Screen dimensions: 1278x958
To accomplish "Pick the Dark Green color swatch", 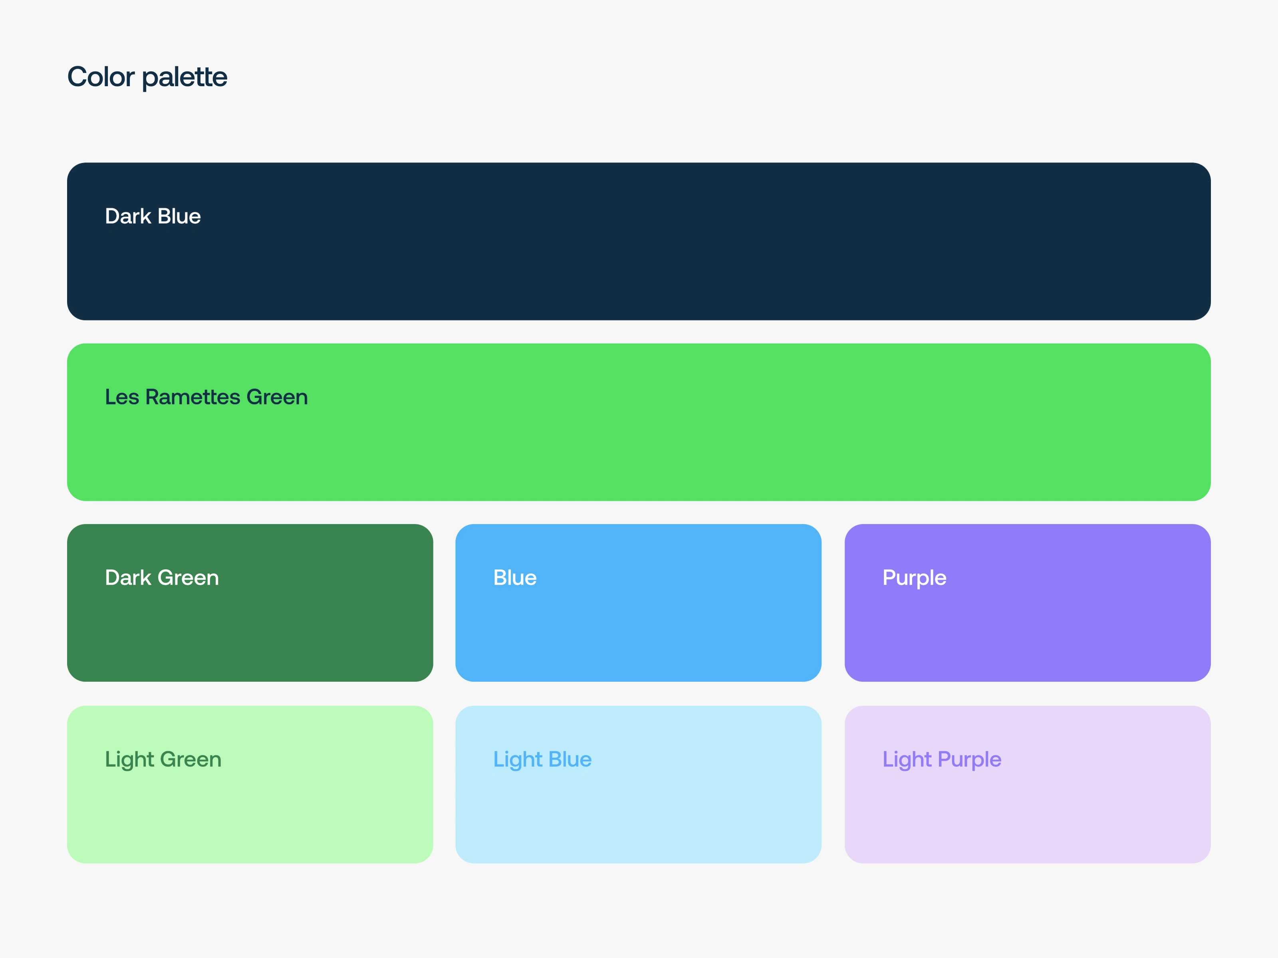I will [x=250, y=603].
